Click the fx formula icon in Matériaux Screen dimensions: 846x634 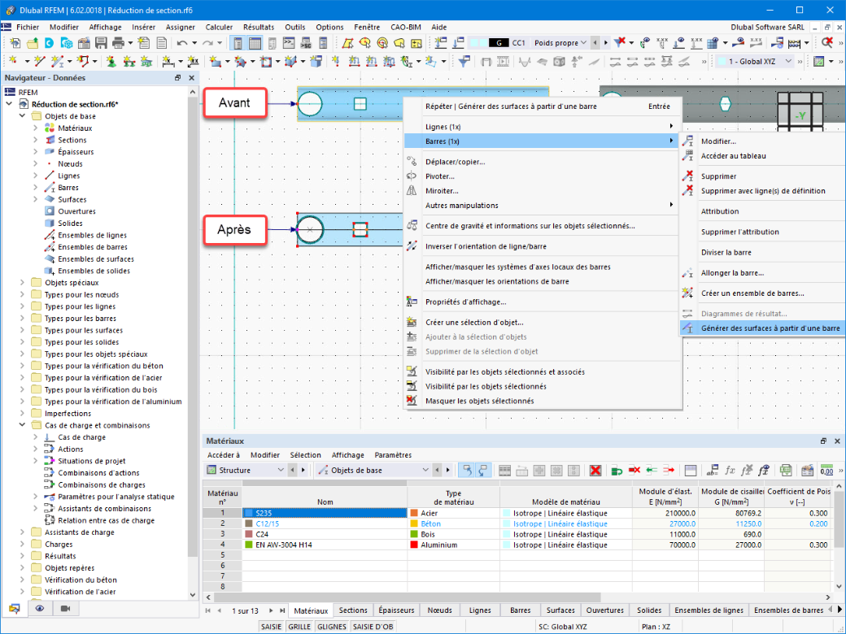pos(730,470)
